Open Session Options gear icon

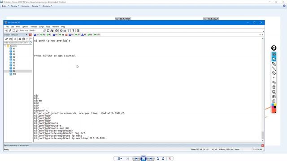click(61, 31)
